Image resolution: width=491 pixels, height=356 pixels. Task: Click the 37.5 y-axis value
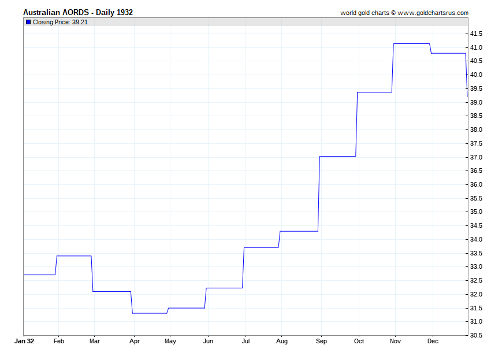tap(476, 143)
